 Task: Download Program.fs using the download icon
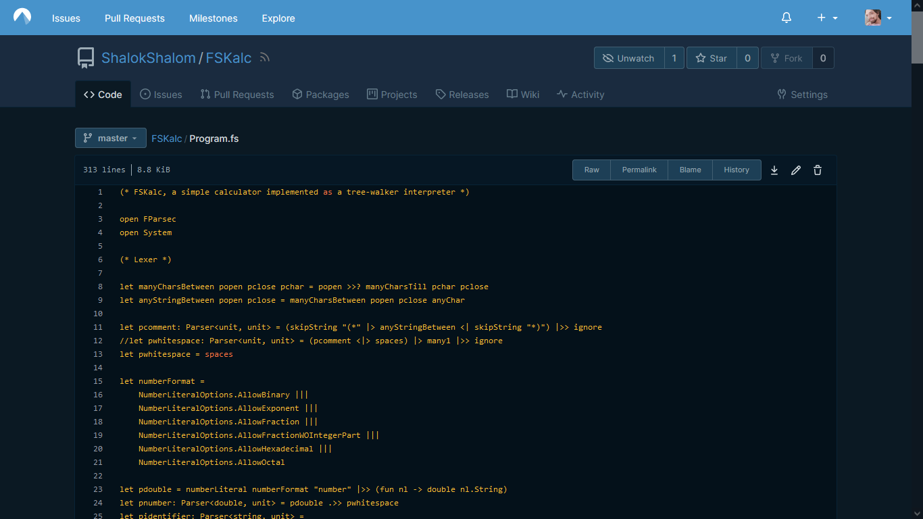point(774,170)
